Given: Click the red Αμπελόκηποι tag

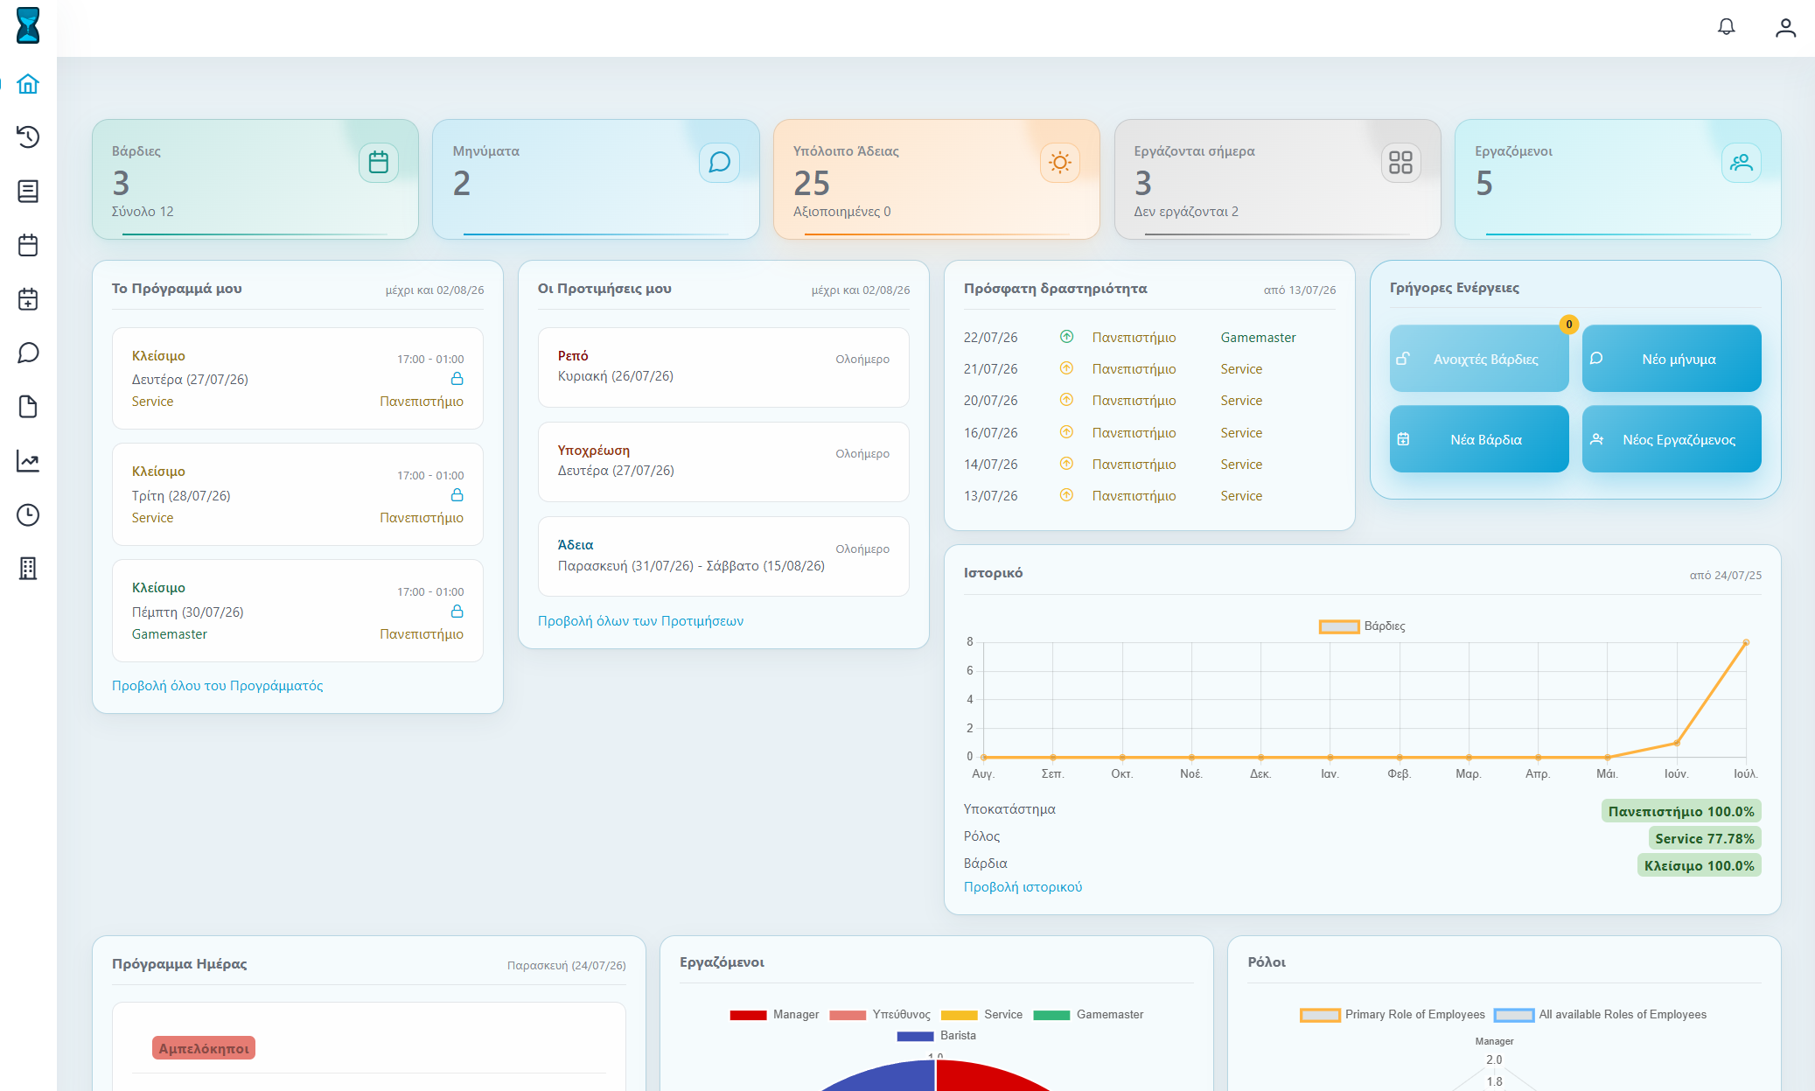Looking at the screenshot, I should pyautogui.click(x=204, y=1048).
